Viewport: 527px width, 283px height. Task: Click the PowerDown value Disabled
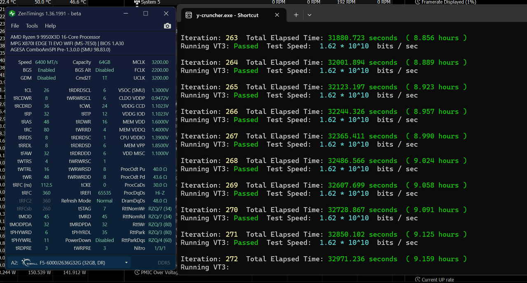(105, 240)
